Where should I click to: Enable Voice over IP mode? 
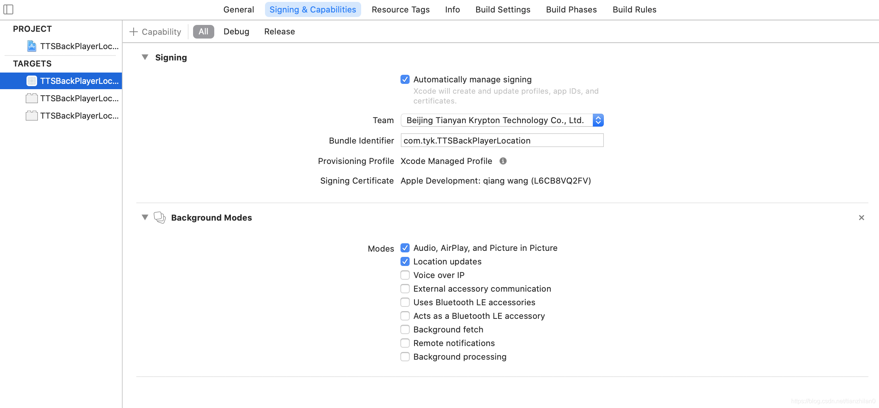pos(405,275)
